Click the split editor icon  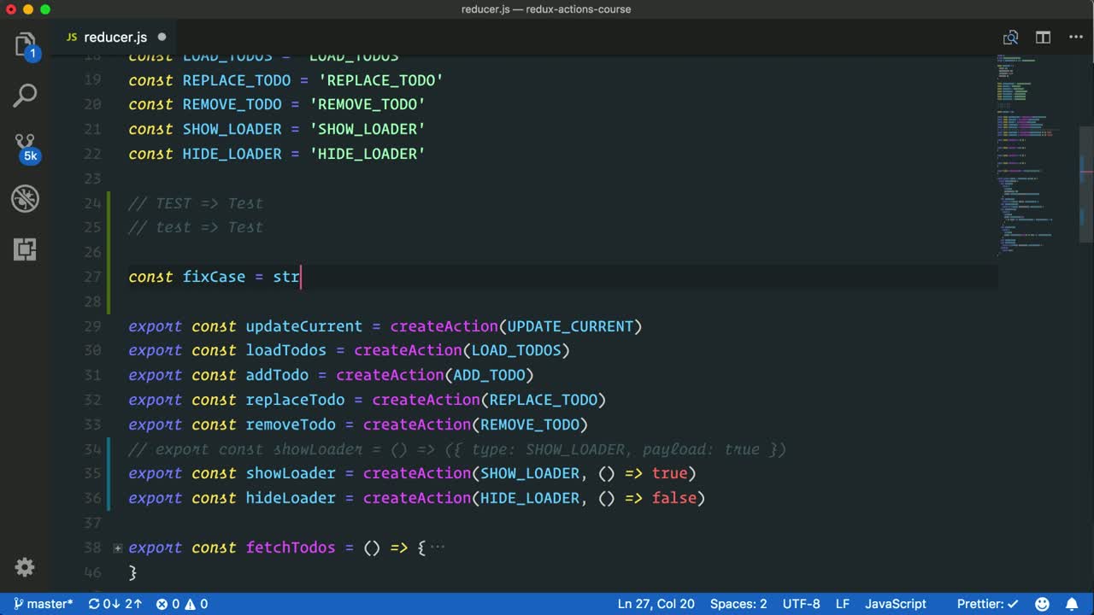tap(1043, 38)
